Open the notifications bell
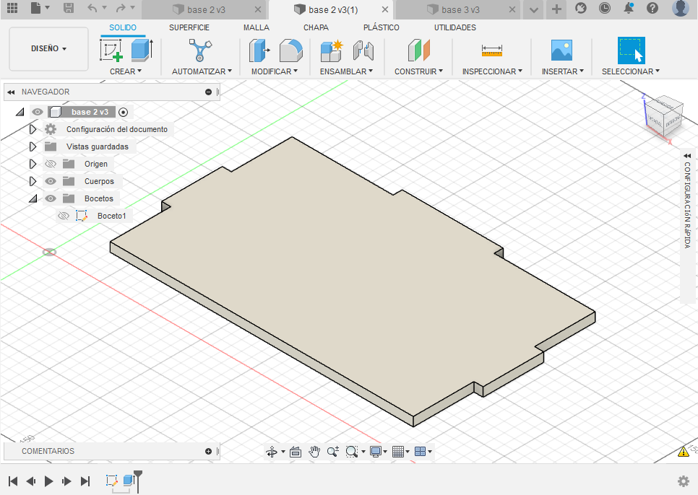This screenshot has width=698, height=495. [x=629, y=8]
